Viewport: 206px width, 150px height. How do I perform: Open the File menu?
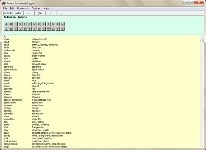tap(5, 9)
